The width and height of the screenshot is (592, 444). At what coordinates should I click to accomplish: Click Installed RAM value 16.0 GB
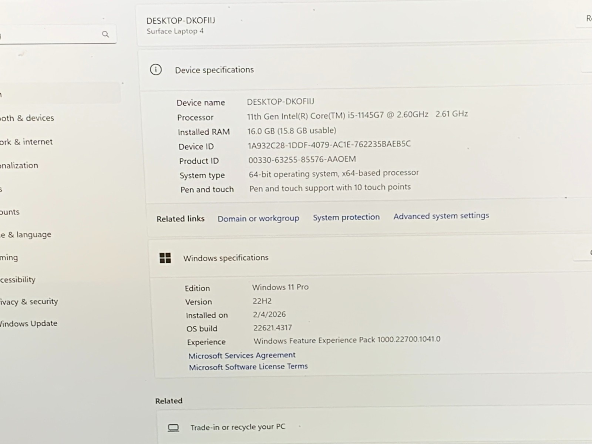click(x=292, y=131)
